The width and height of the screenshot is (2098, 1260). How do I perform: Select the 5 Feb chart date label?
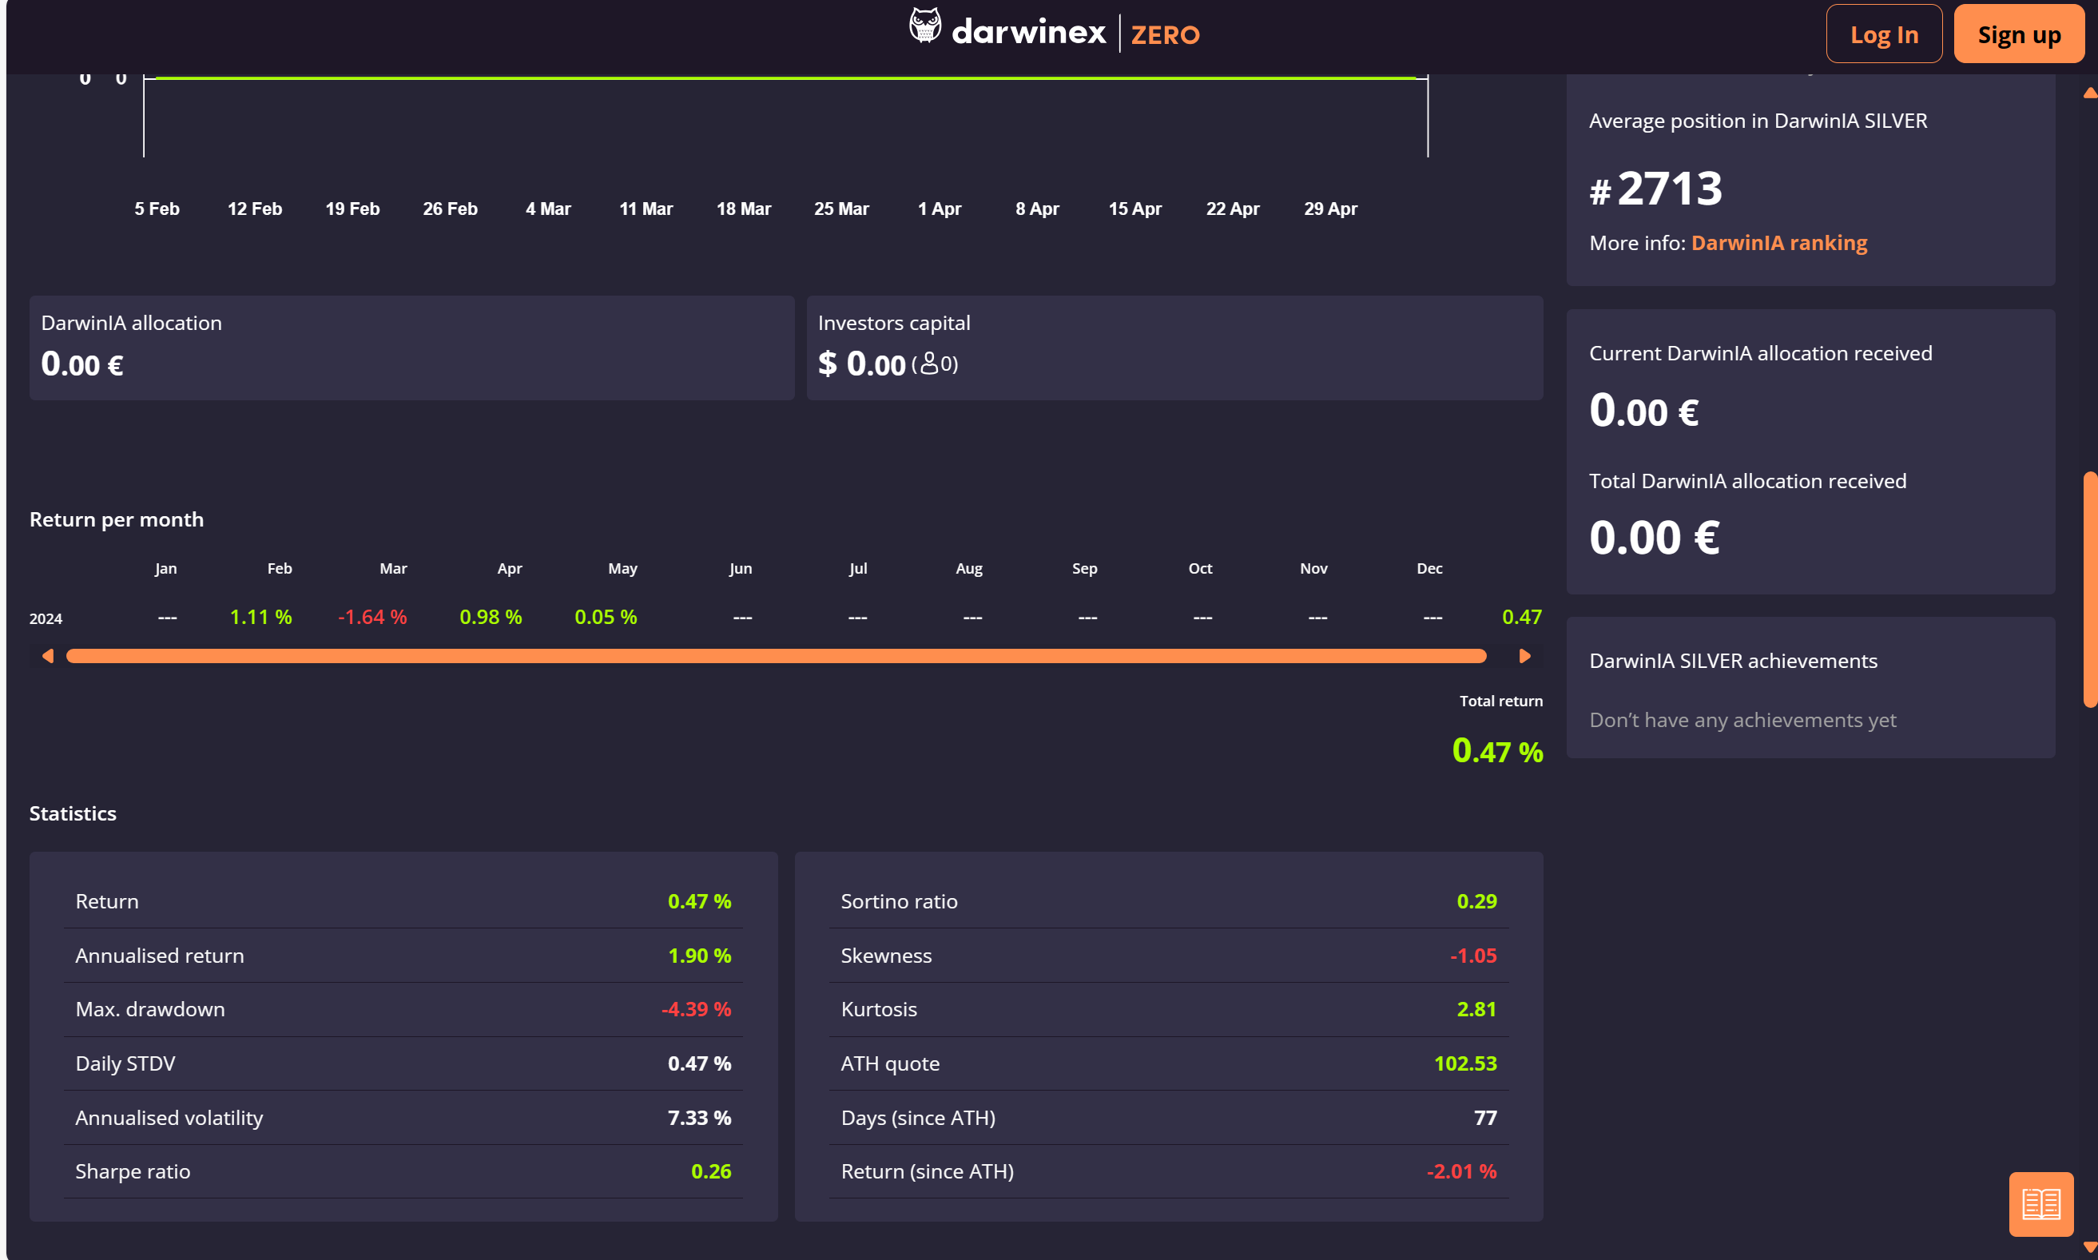pyautogui.click(x=157, y=209)
